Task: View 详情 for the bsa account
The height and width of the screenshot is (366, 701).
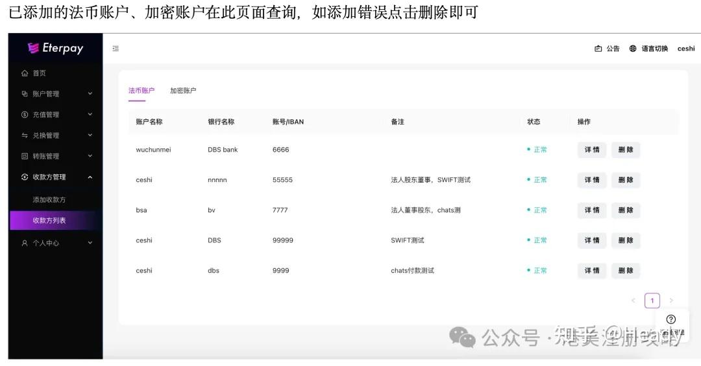Action: pos(592,211)
